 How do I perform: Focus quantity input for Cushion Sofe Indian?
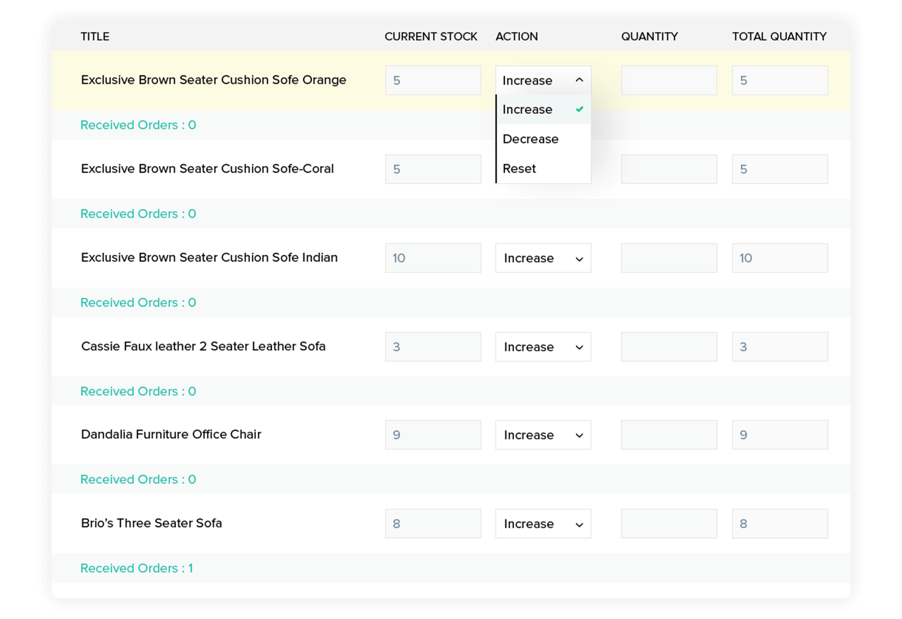tap(669, 258)
